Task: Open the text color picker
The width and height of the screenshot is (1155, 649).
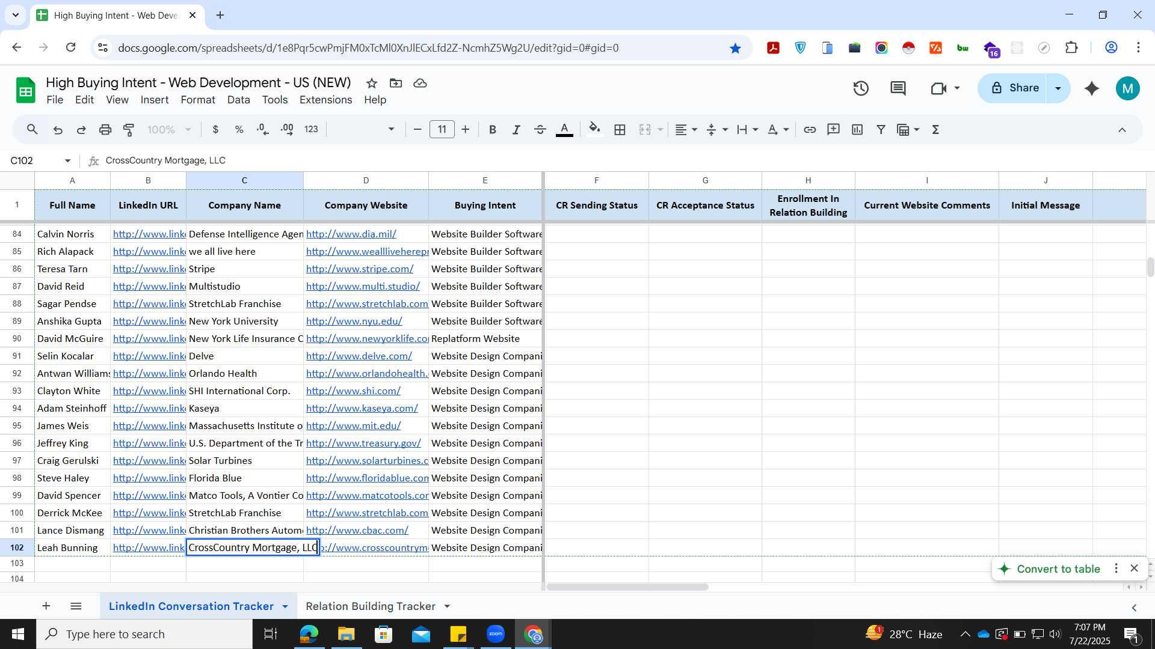Action: 564,129
